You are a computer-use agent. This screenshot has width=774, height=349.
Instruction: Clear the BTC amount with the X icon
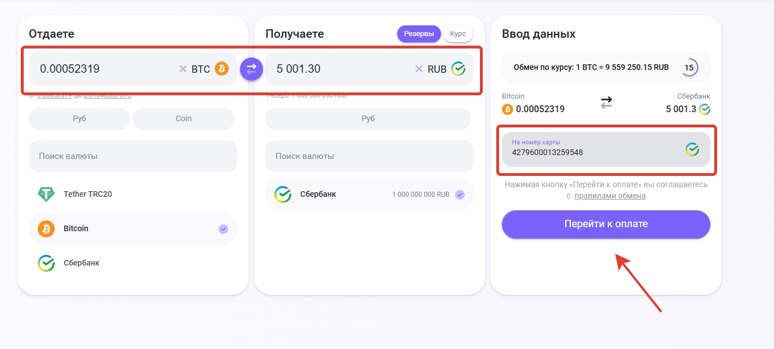tap(183, 69)
